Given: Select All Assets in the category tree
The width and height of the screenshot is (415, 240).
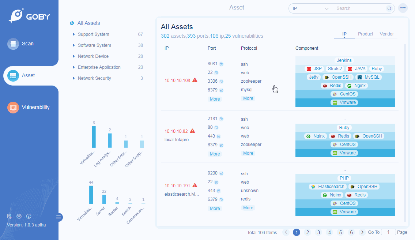Looking at the screenshot, I should coord(88,23).
